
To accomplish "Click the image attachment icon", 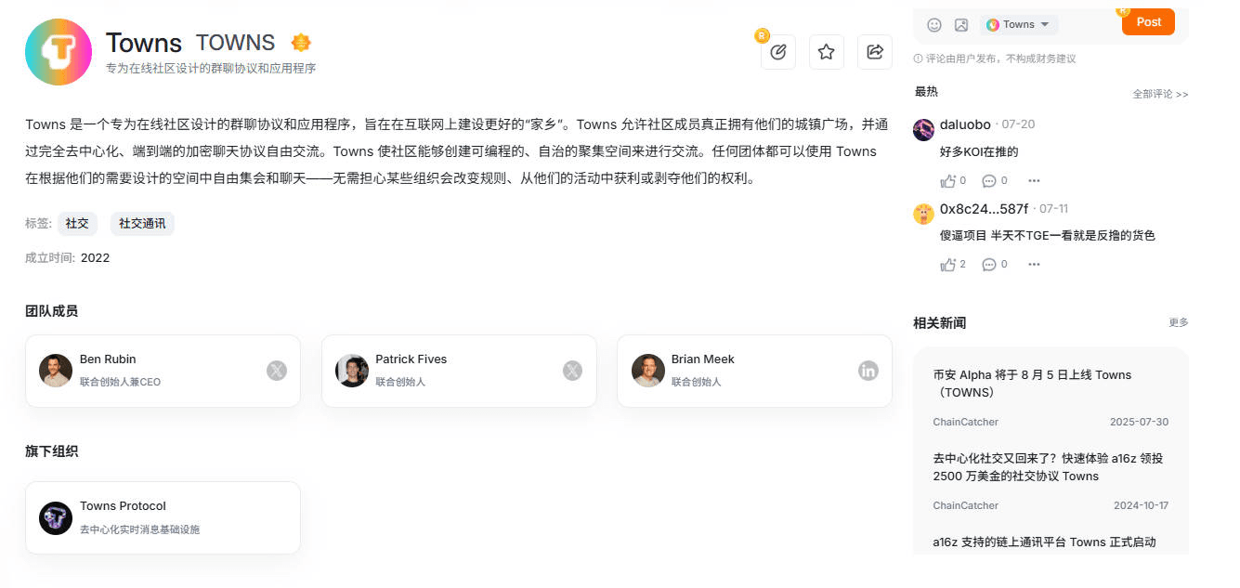I will 961,25.
